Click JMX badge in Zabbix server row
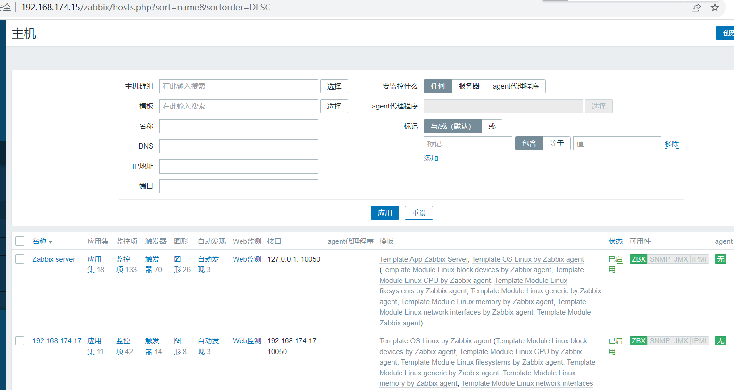This screenshot has height=390, width=734. pyautogui.click(x=681, y=259)
